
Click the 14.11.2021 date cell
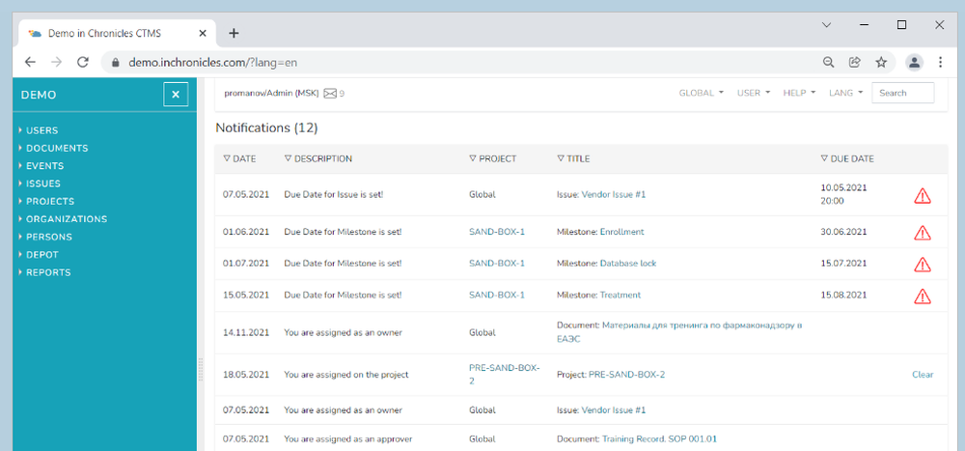pos(245,333)
